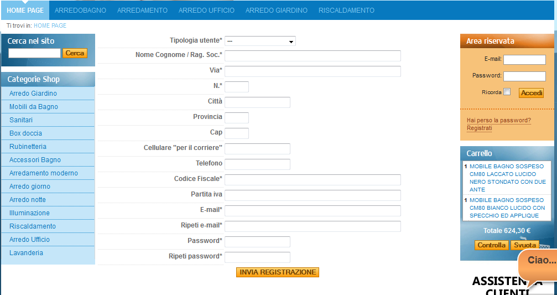Select ARREDO GIARDINO in the top navigation
The image size is (557, 295).
(276, 11)
